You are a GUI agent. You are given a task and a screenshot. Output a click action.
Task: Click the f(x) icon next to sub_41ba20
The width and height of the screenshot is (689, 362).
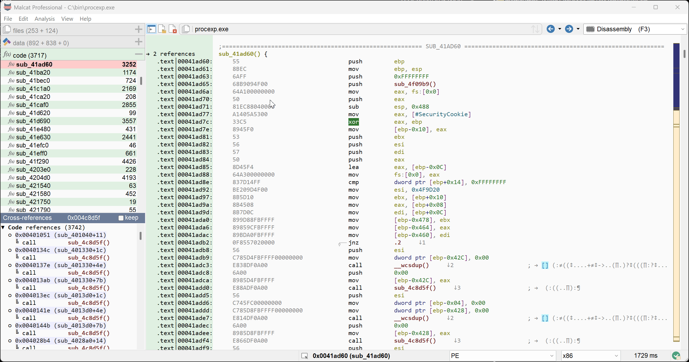coord(11,73)
